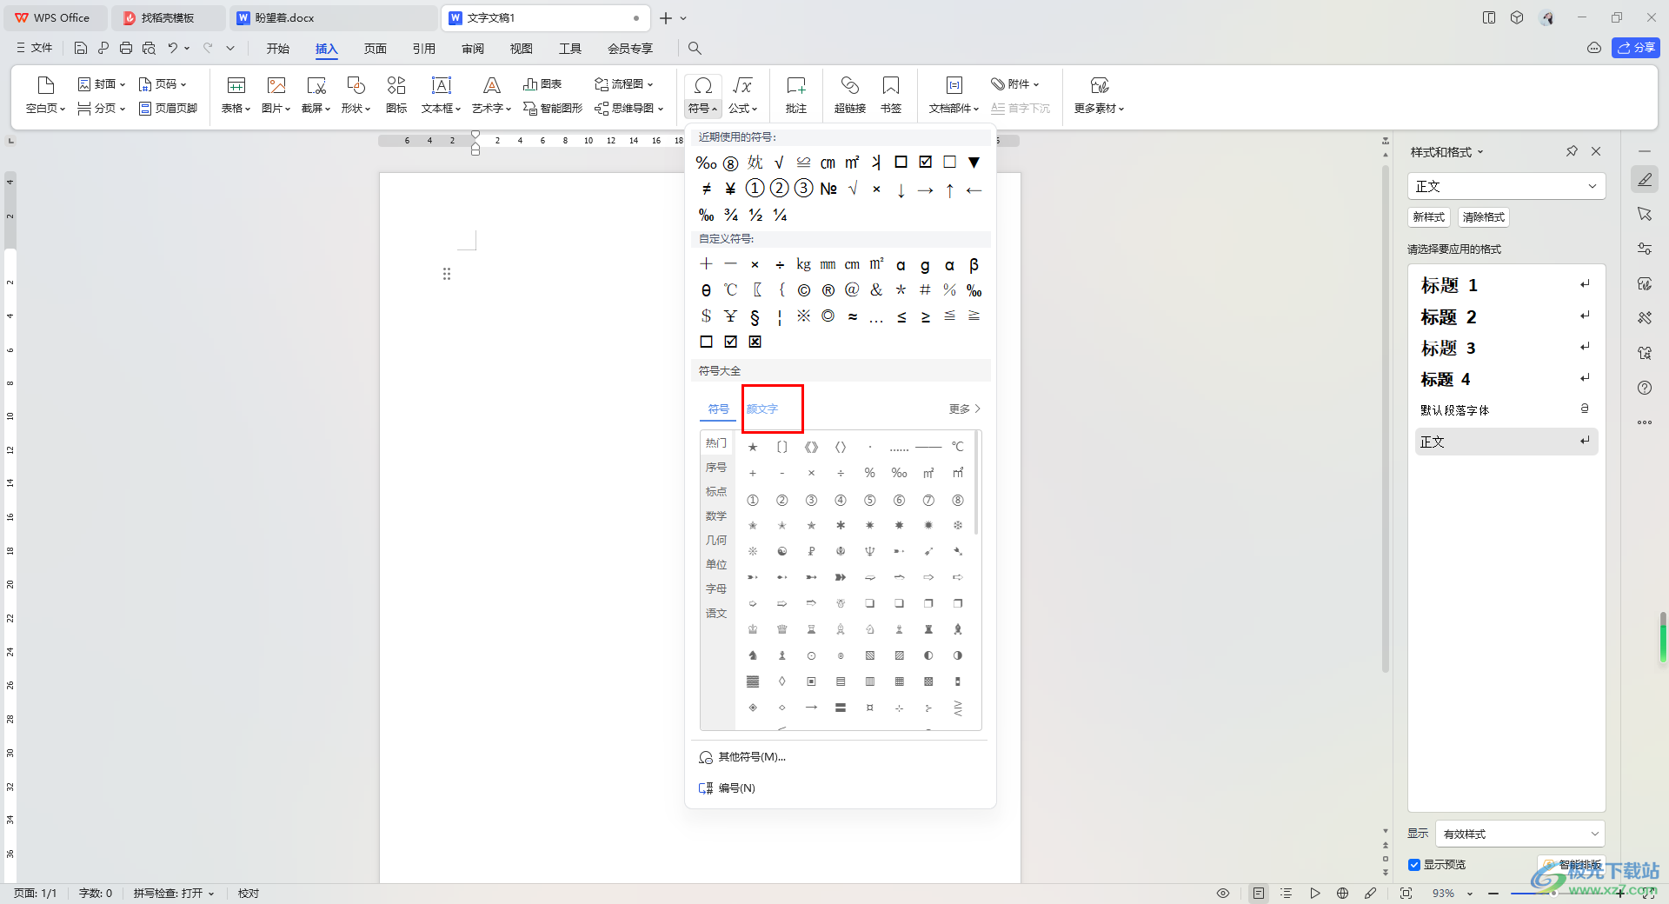Insert 智能图形 smart graphic

pyautogui.click(x=553, y=109)
